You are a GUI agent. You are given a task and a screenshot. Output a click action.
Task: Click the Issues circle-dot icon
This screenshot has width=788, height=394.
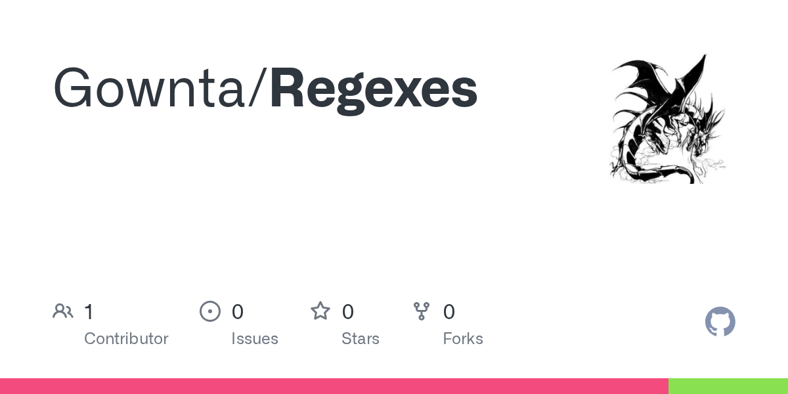tap(210, 311)
